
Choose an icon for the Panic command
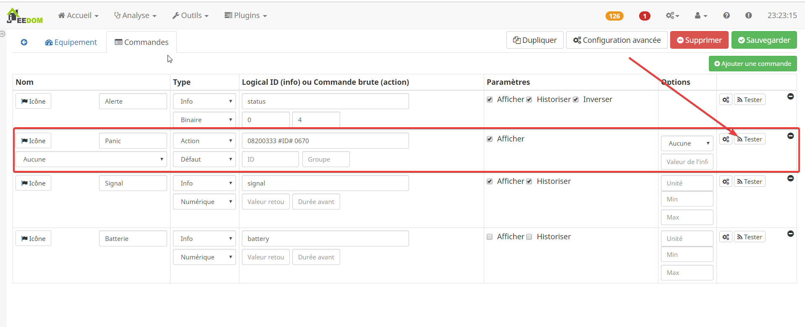pos(33,141)
